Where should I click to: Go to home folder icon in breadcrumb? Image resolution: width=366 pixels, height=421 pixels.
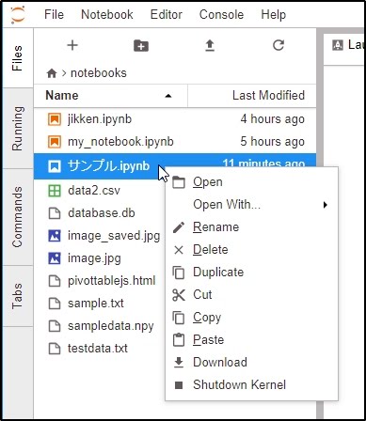[x=52, y=73]
